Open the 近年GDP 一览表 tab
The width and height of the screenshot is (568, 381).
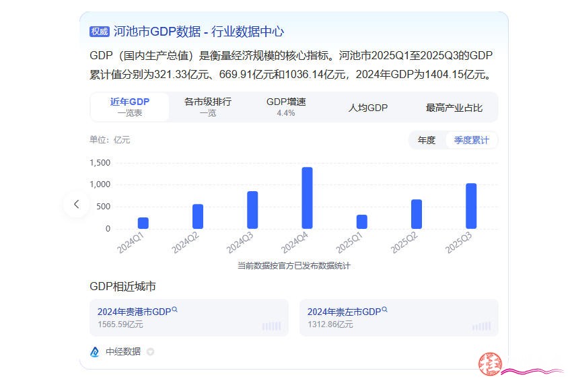pyautogui.click(x=130, y=107)
